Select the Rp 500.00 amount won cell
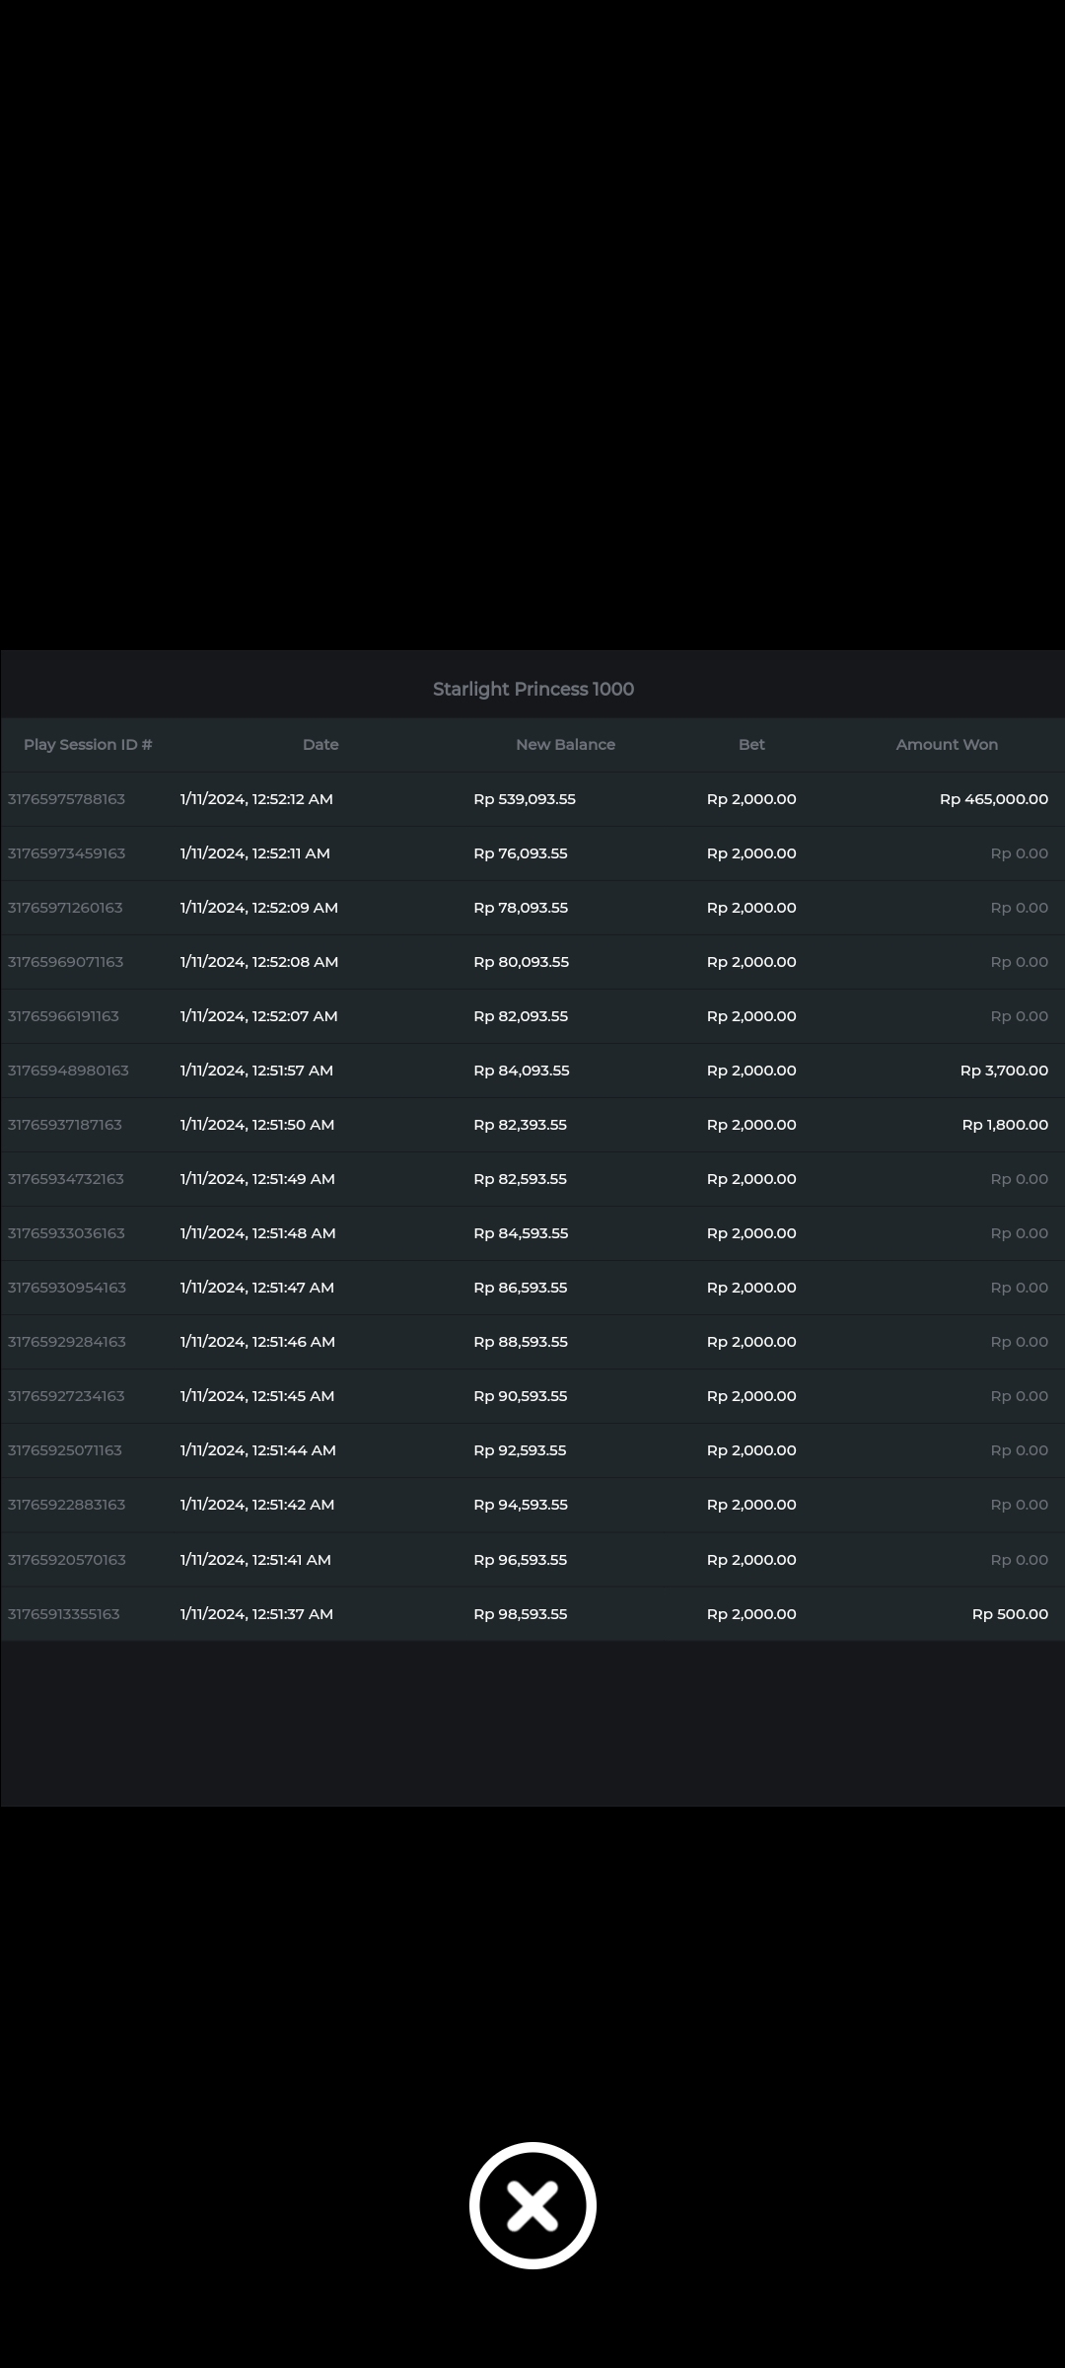Screen dimensions: 1065x2368 [x=1010, y=1614]
